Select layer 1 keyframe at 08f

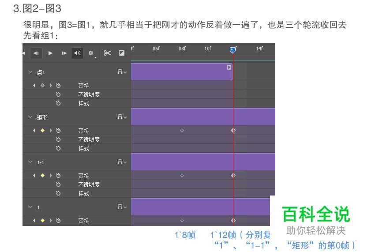click(x=182, y=220)
